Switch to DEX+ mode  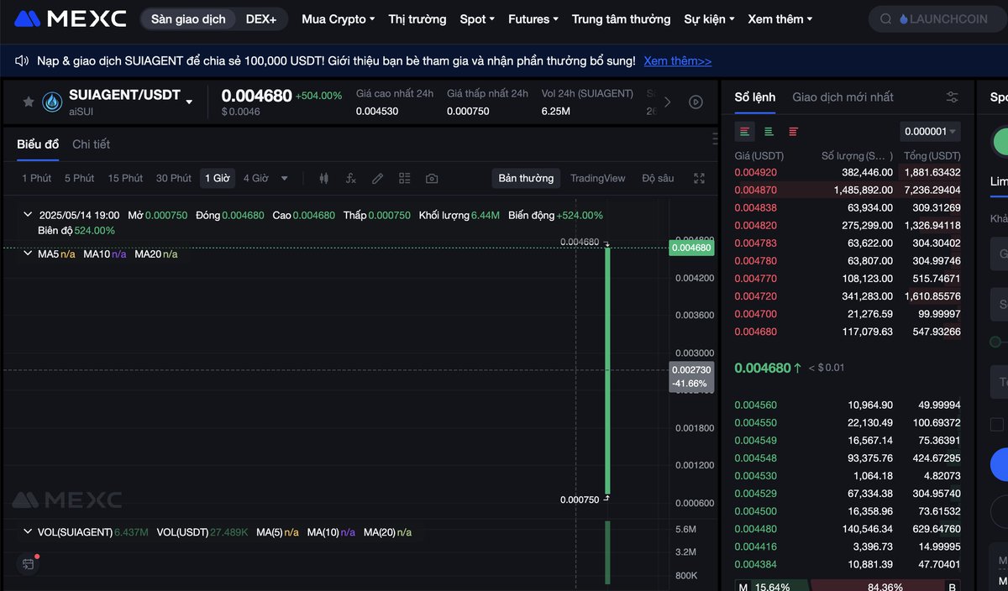point(261,18)
